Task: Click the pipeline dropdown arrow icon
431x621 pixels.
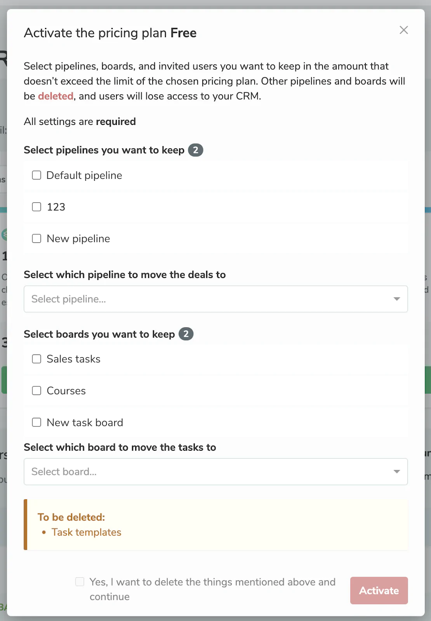Action: pyautogui.click(x=397, y=299)
